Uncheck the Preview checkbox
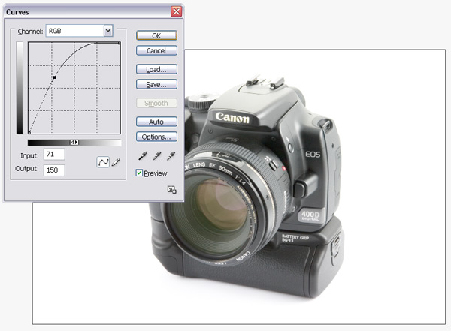 pos(139,173)
